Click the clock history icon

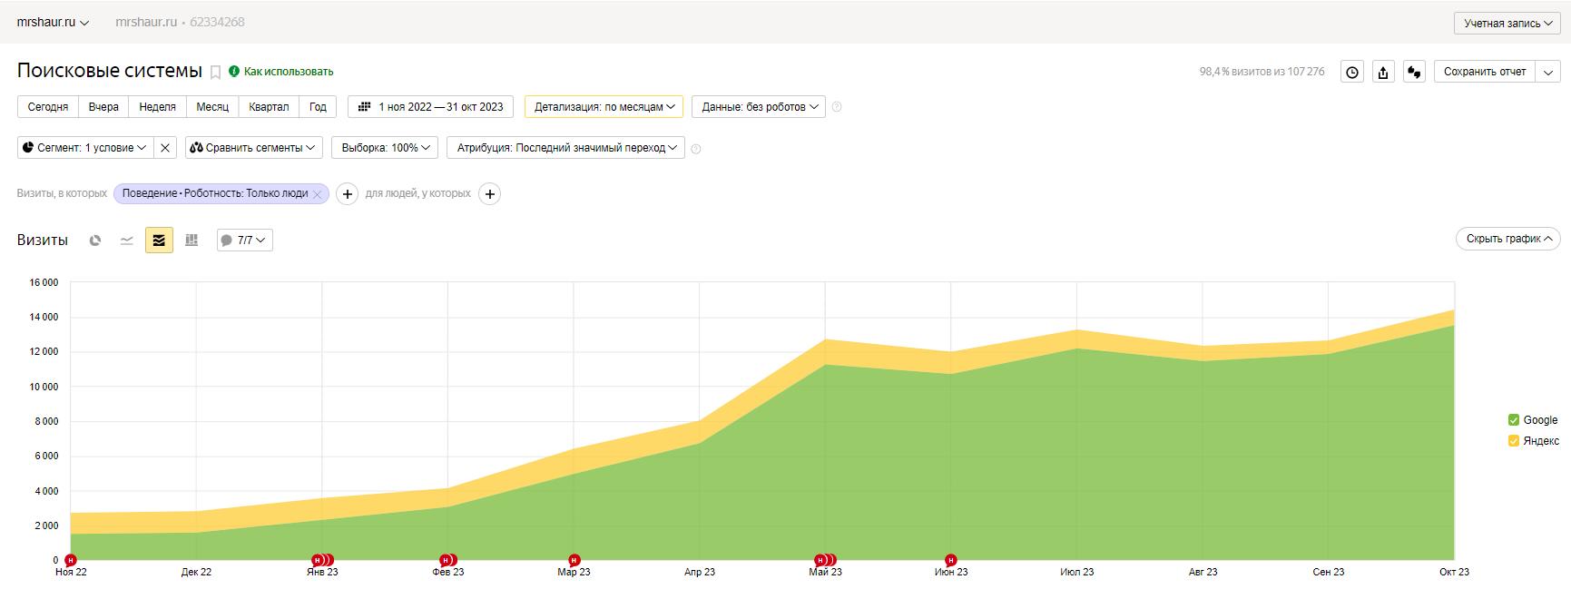click(x=1352, y=73)
